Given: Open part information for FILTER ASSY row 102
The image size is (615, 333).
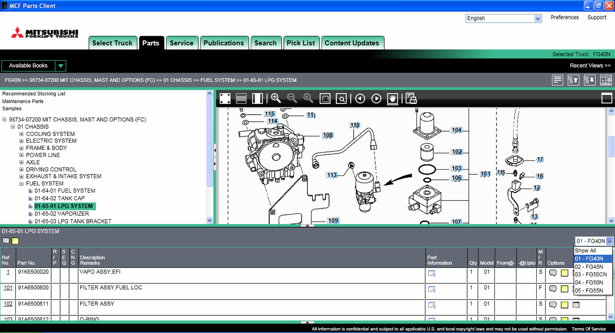Looking at the screenshot, I should (x=431, y=305).
